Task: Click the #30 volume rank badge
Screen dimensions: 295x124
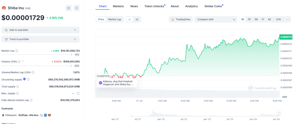Action: 77,66
